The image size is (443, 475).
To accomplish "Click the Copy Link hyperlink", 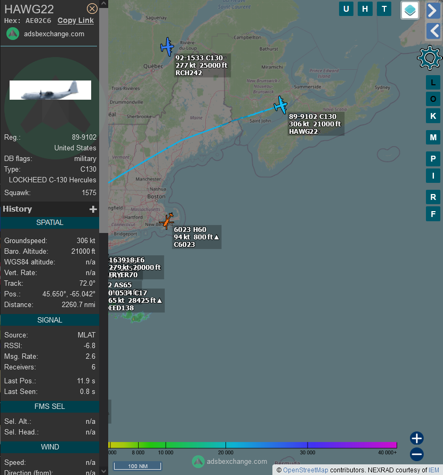I will click(x=76, y=21).
